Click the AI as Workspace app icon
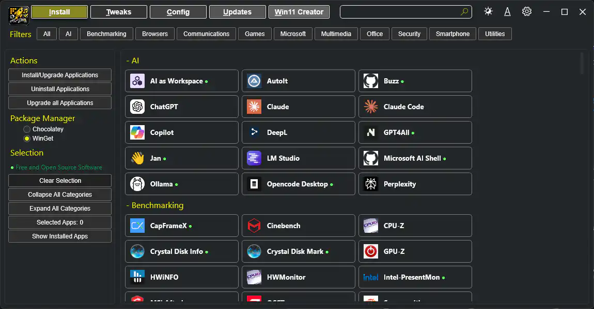This screenshot has height=309, width=594. [137, 81]
